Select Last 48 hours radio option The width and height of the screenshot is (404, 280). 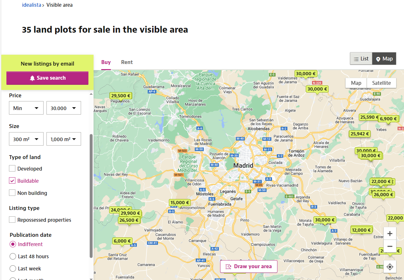pos(13,256)
